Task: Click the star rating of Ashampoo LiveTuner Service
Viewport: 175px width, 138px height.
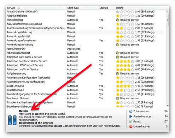Action: coord(125,70)
